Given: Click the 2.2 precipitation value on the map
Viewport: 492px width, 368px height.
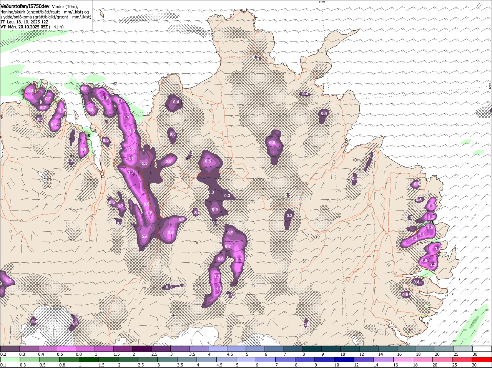Looking at the screenshot, I should coord(433,265).
